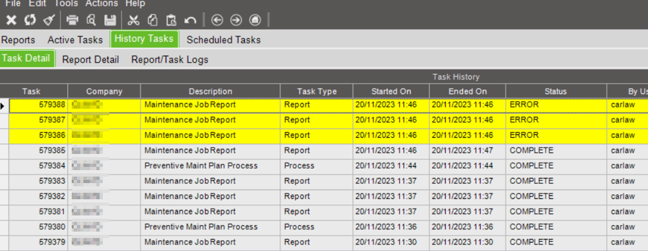Open the Report/Task Logs tab
648x251 pixels.
[170, 60]
